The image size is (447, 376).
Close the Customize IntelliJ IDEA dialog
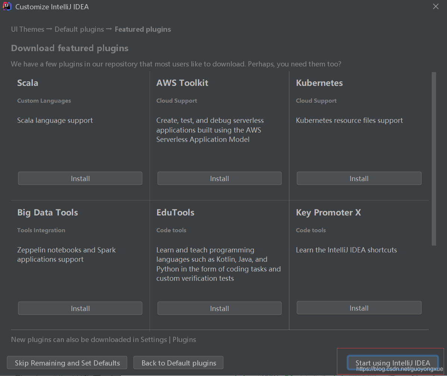pos(435,6)
